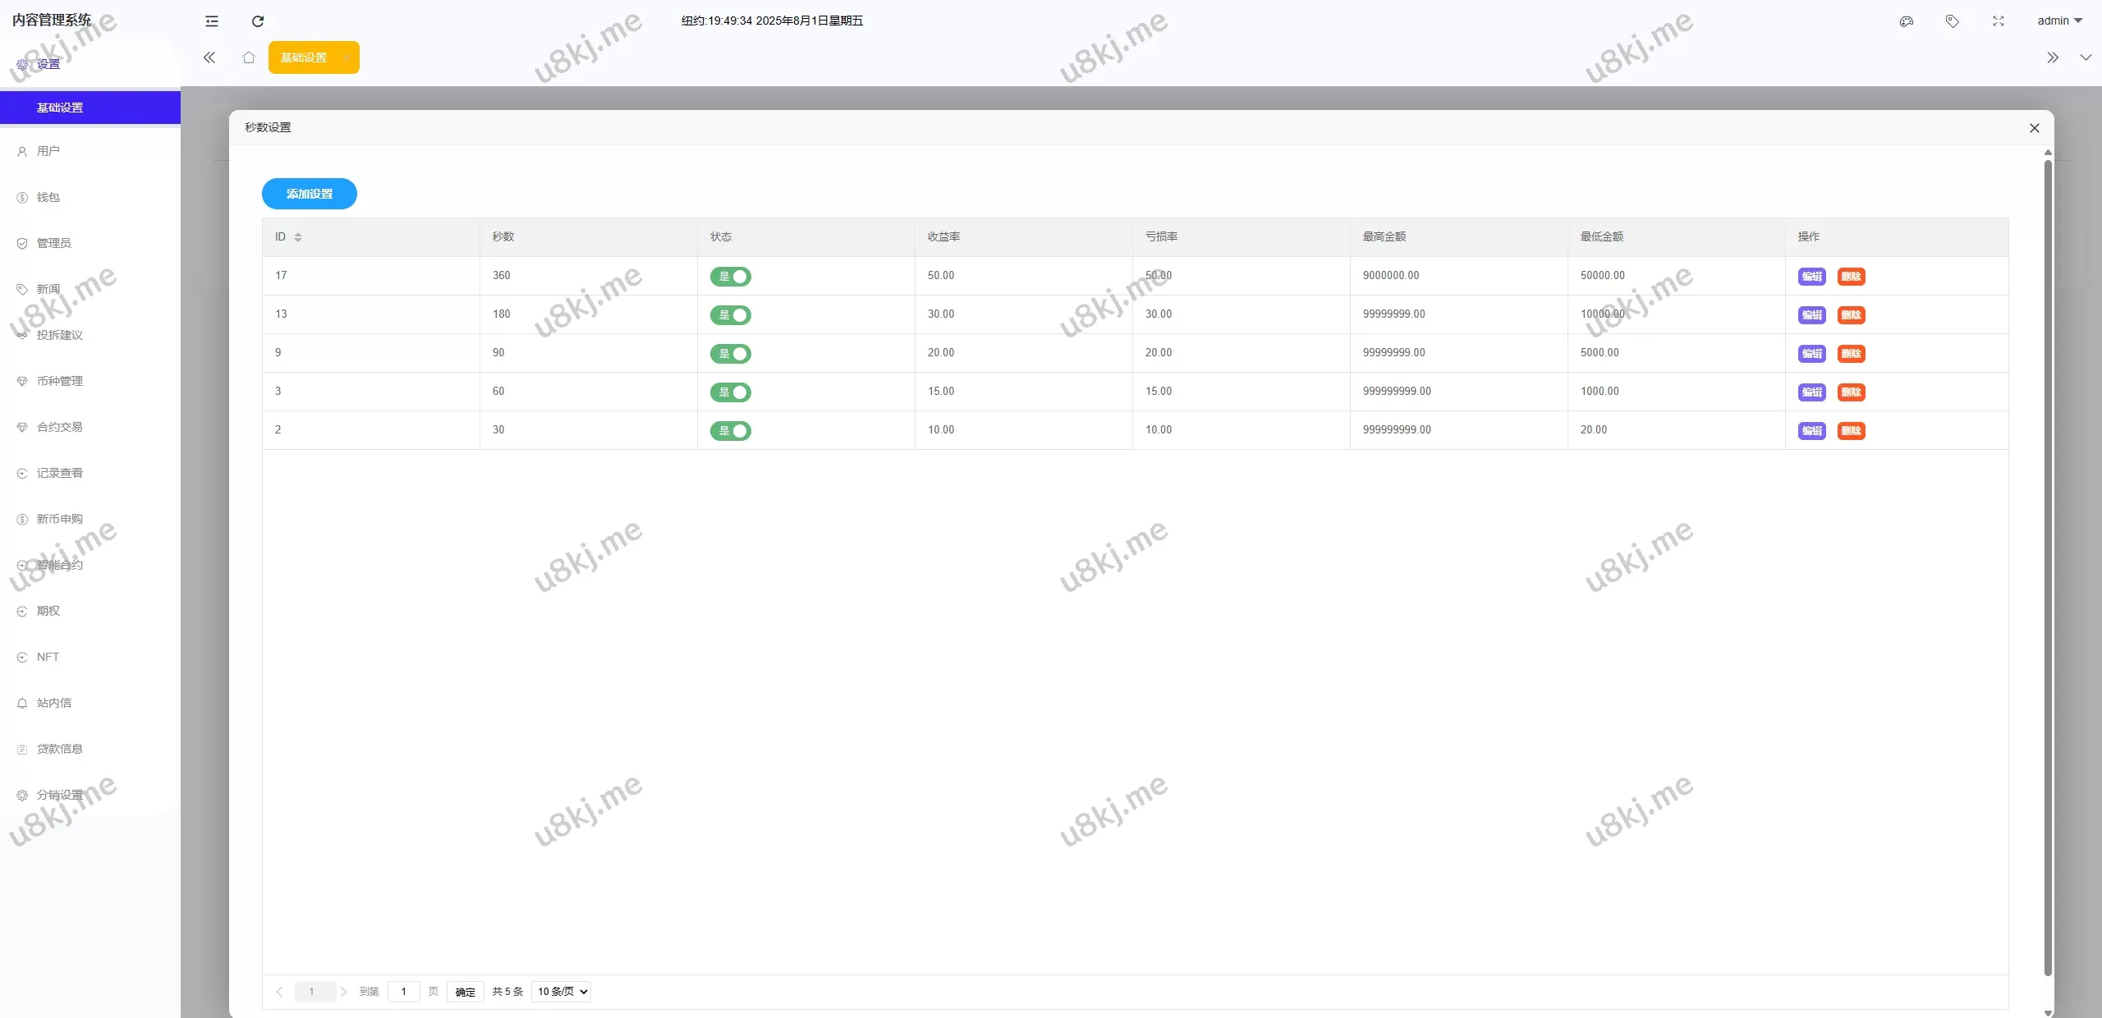Expand the tab options chevron at far right
This screenshot has width=2102, height=1018.
(x=2086, y=57)
